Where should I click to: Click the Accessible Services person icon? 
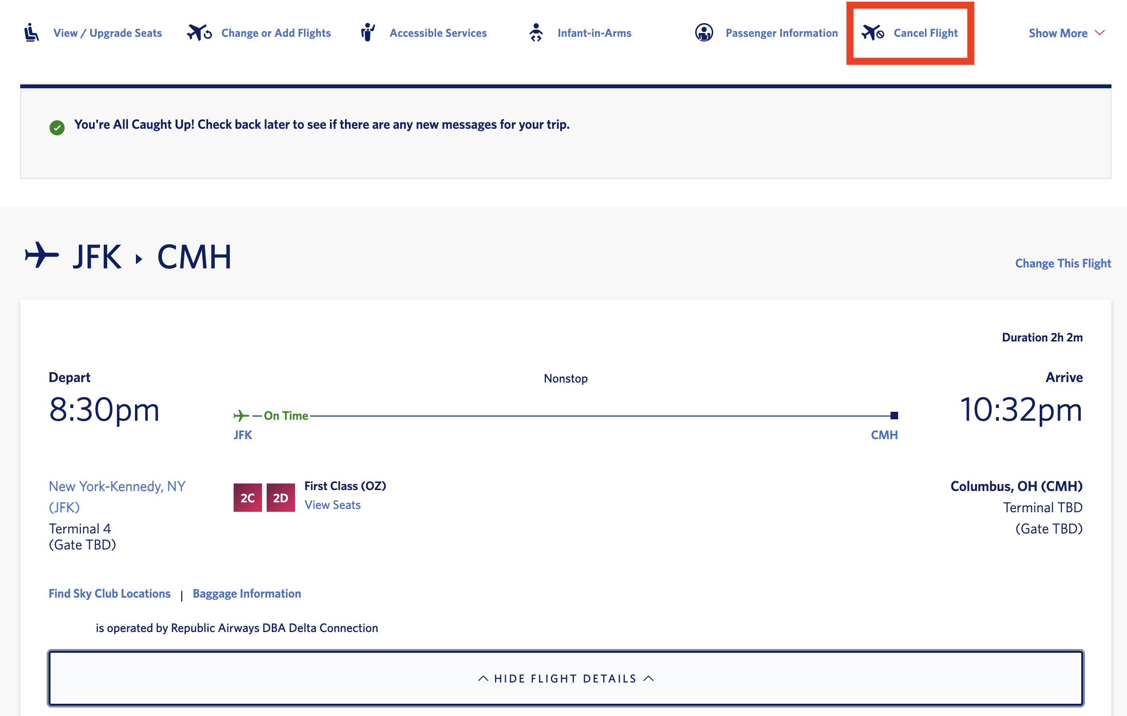[368, 33]
